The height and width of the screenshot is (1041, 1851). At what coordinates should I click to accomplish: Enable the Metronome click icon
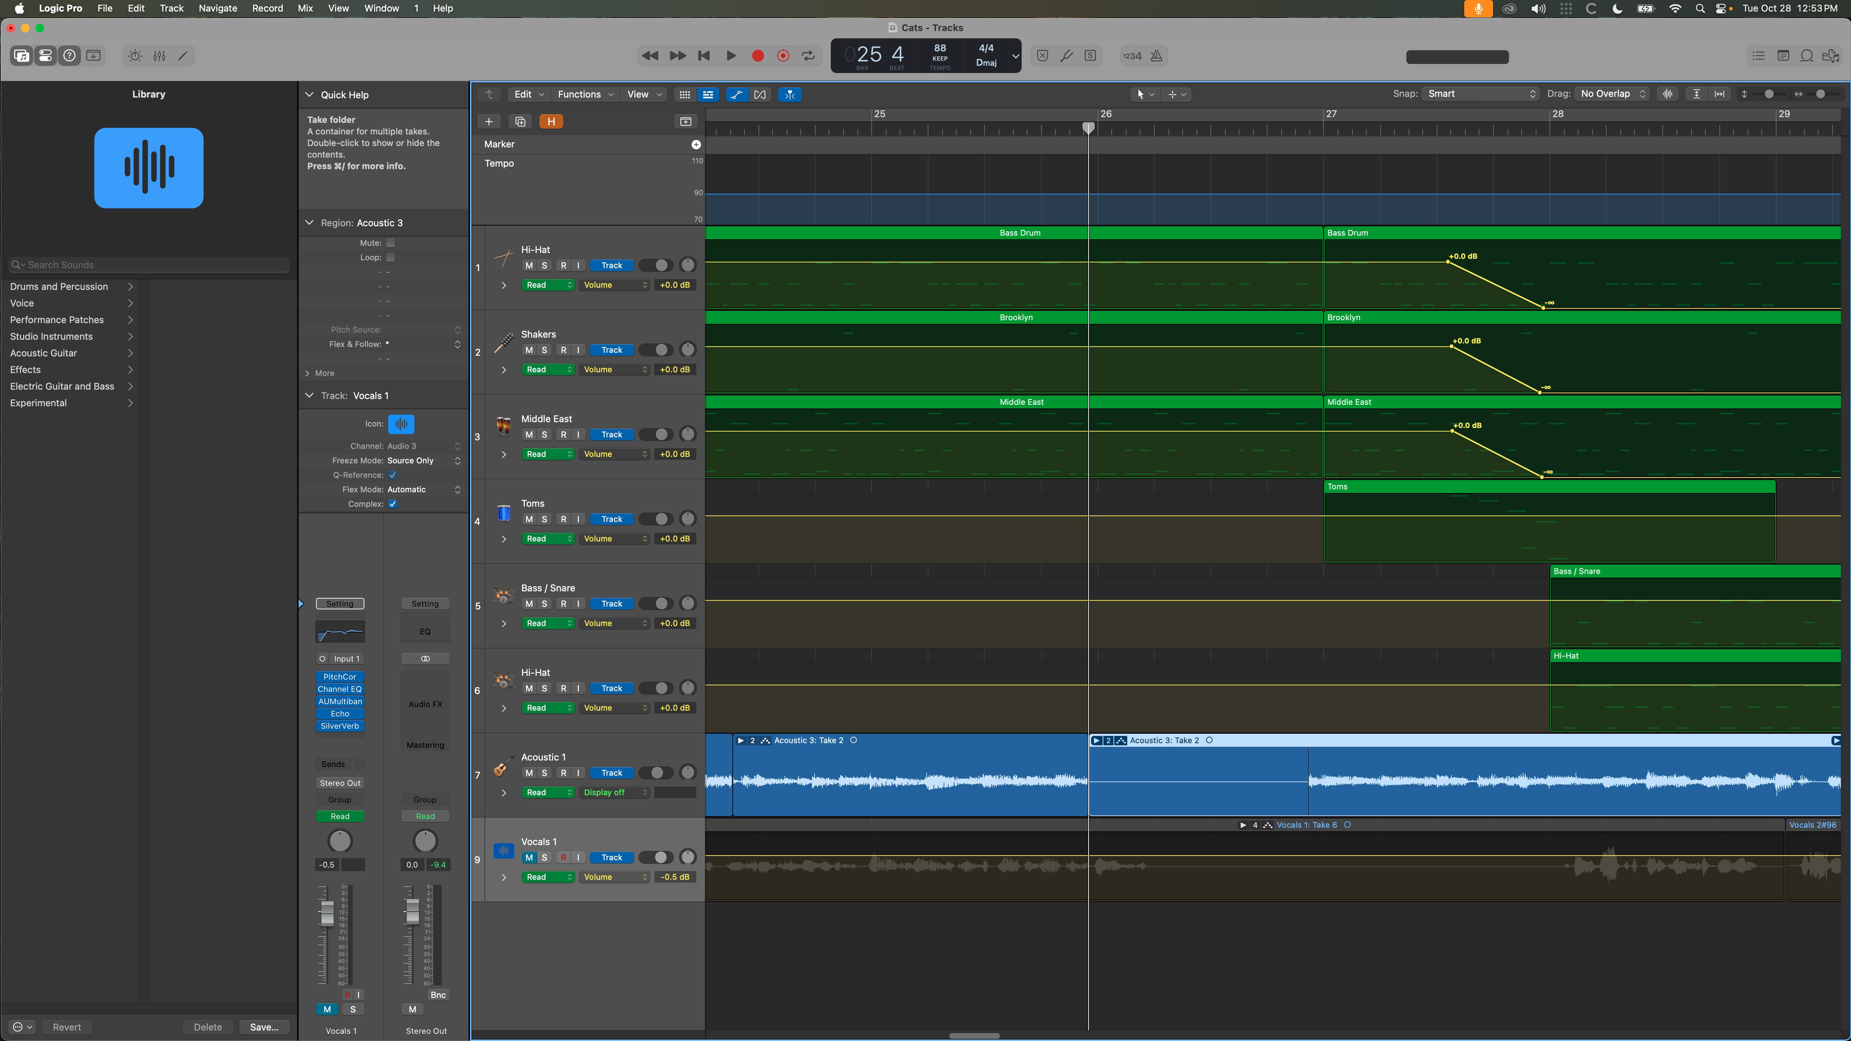(x=1156, y=56)
